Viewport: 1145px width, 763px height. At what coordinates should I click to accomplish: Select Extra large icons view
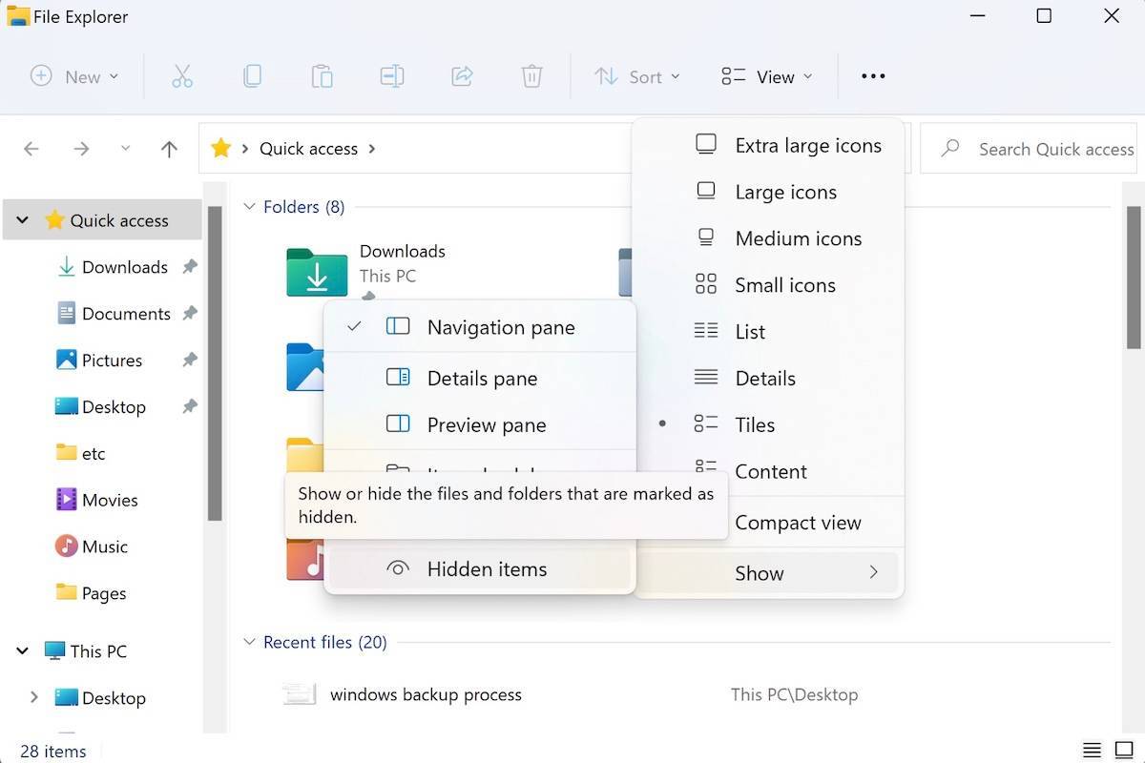click(807, 146)
